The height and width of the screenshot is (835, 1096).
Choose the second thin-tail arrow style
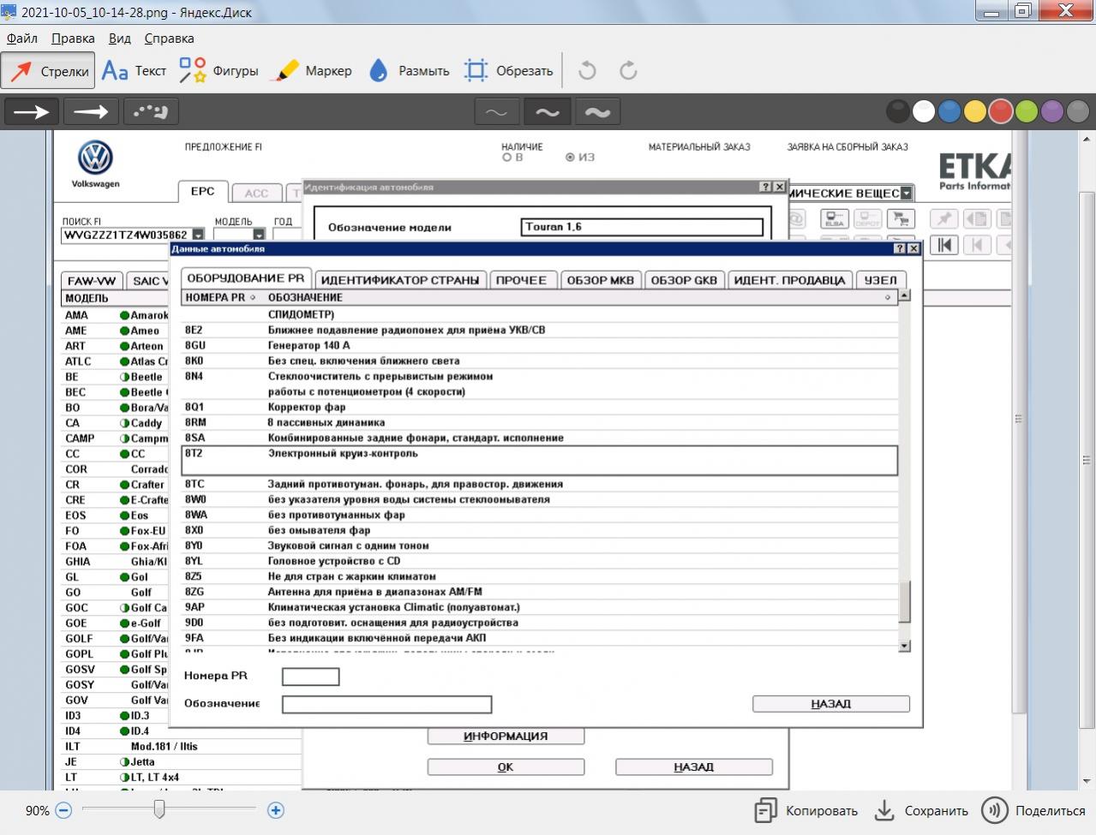point(91,111)
